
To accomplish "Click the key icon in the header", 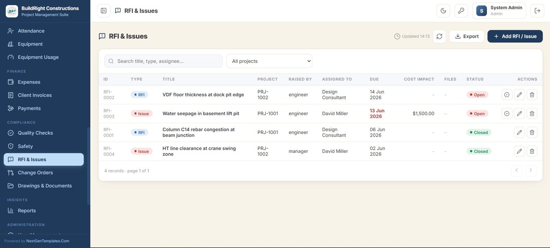I will [461, 11].
